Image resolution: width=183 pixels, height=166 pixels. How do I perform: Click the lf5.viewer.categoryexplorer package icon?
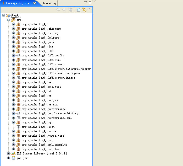[18, 69]
